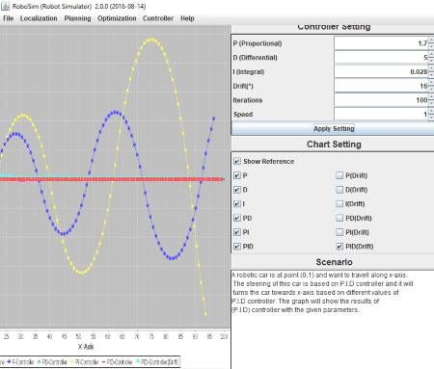This screenshot has height=369, width=434.
Task: Increase Drift value with spinner up arrow
Action: pyautogui.click(x=431, y=82)
